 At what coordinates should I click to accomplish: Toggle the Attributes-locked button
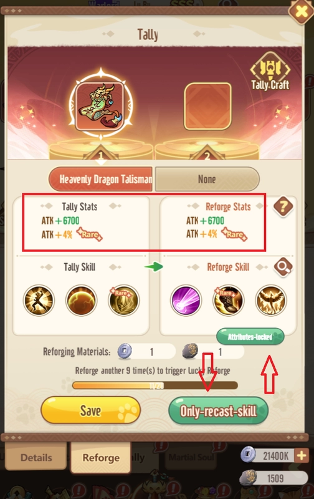pyautogui.click(x=250, y=337)
